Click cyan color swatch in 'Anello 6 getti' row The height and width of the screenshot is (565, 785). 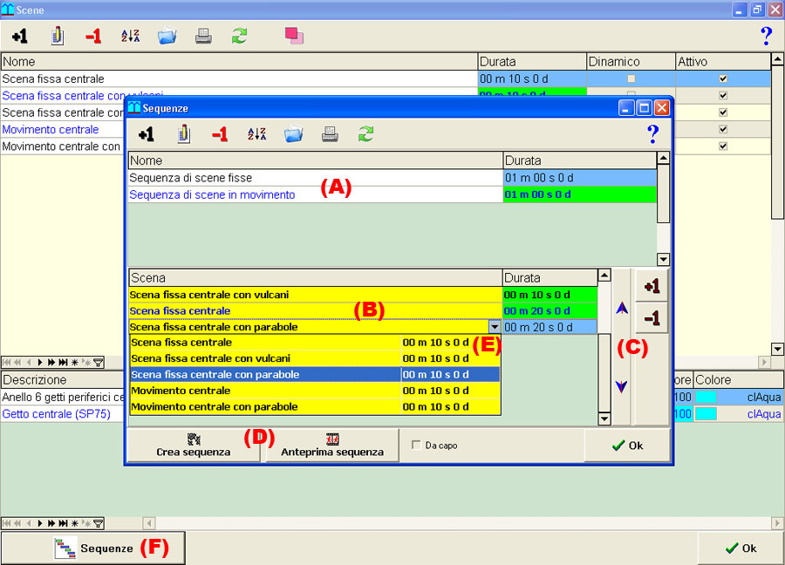pos(706,397)
